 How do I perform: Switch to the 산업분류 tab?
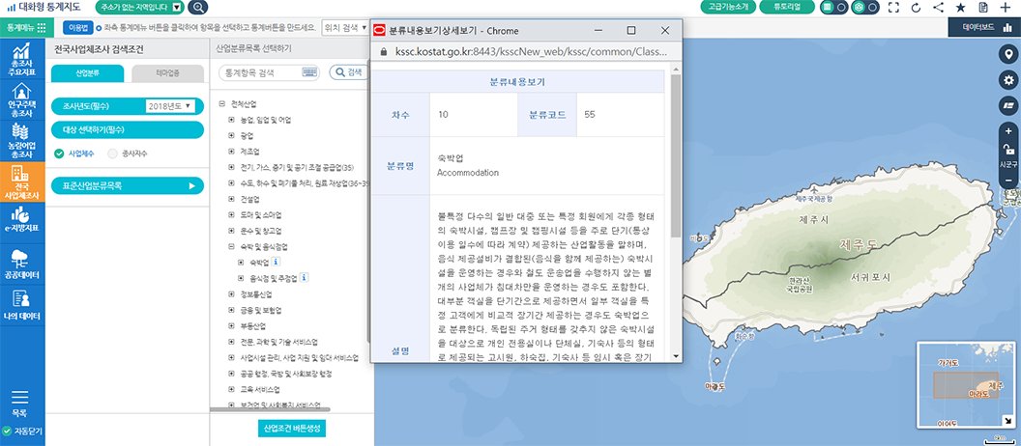coord(88,73)
